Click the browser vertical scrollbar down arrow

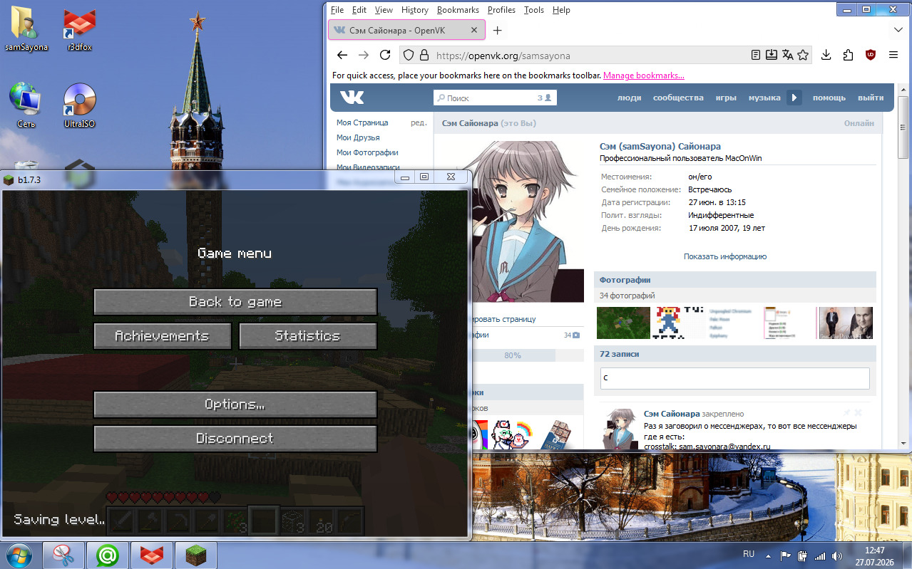(903, 445)
